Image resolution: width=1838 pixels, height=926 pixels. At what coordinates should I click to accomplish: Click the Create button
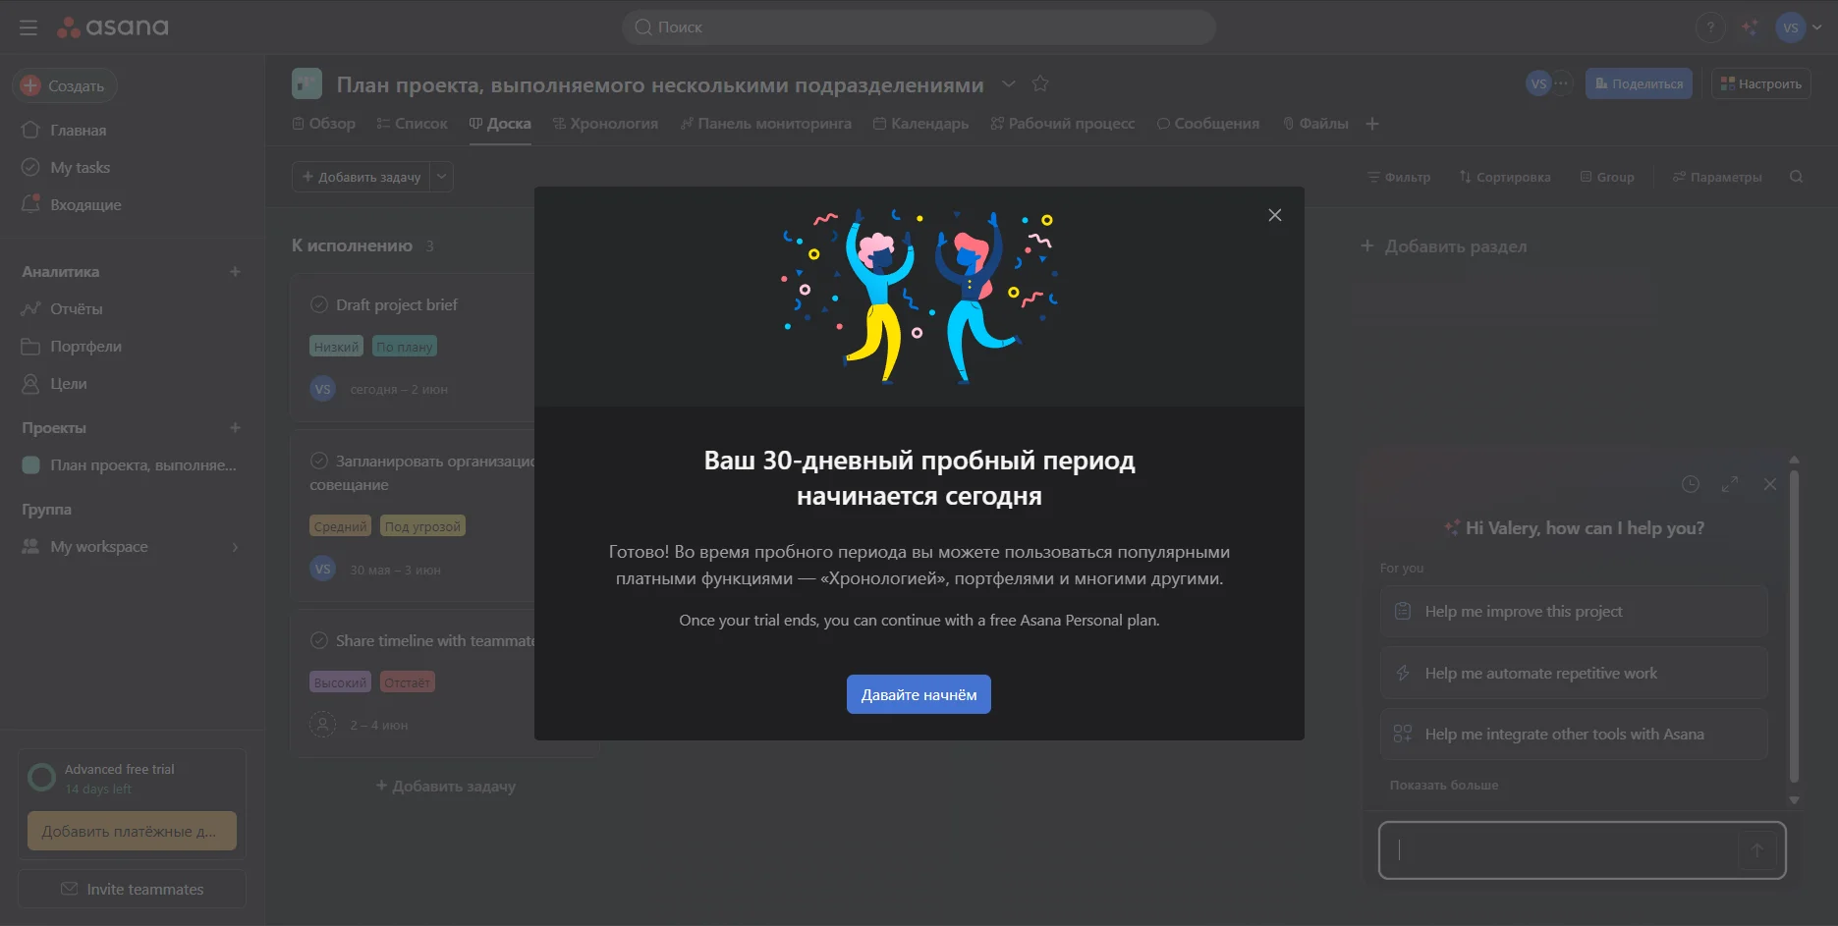[65, 85]
